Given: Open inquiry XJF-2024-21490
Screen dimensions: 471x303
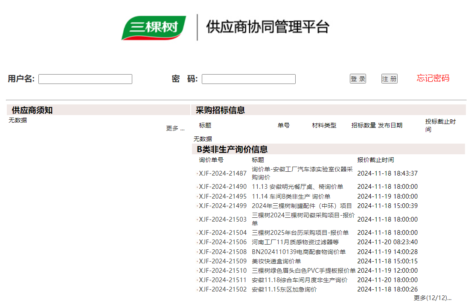Looking at the screenshot, I should pyautogui.click(x=223, y=187).
